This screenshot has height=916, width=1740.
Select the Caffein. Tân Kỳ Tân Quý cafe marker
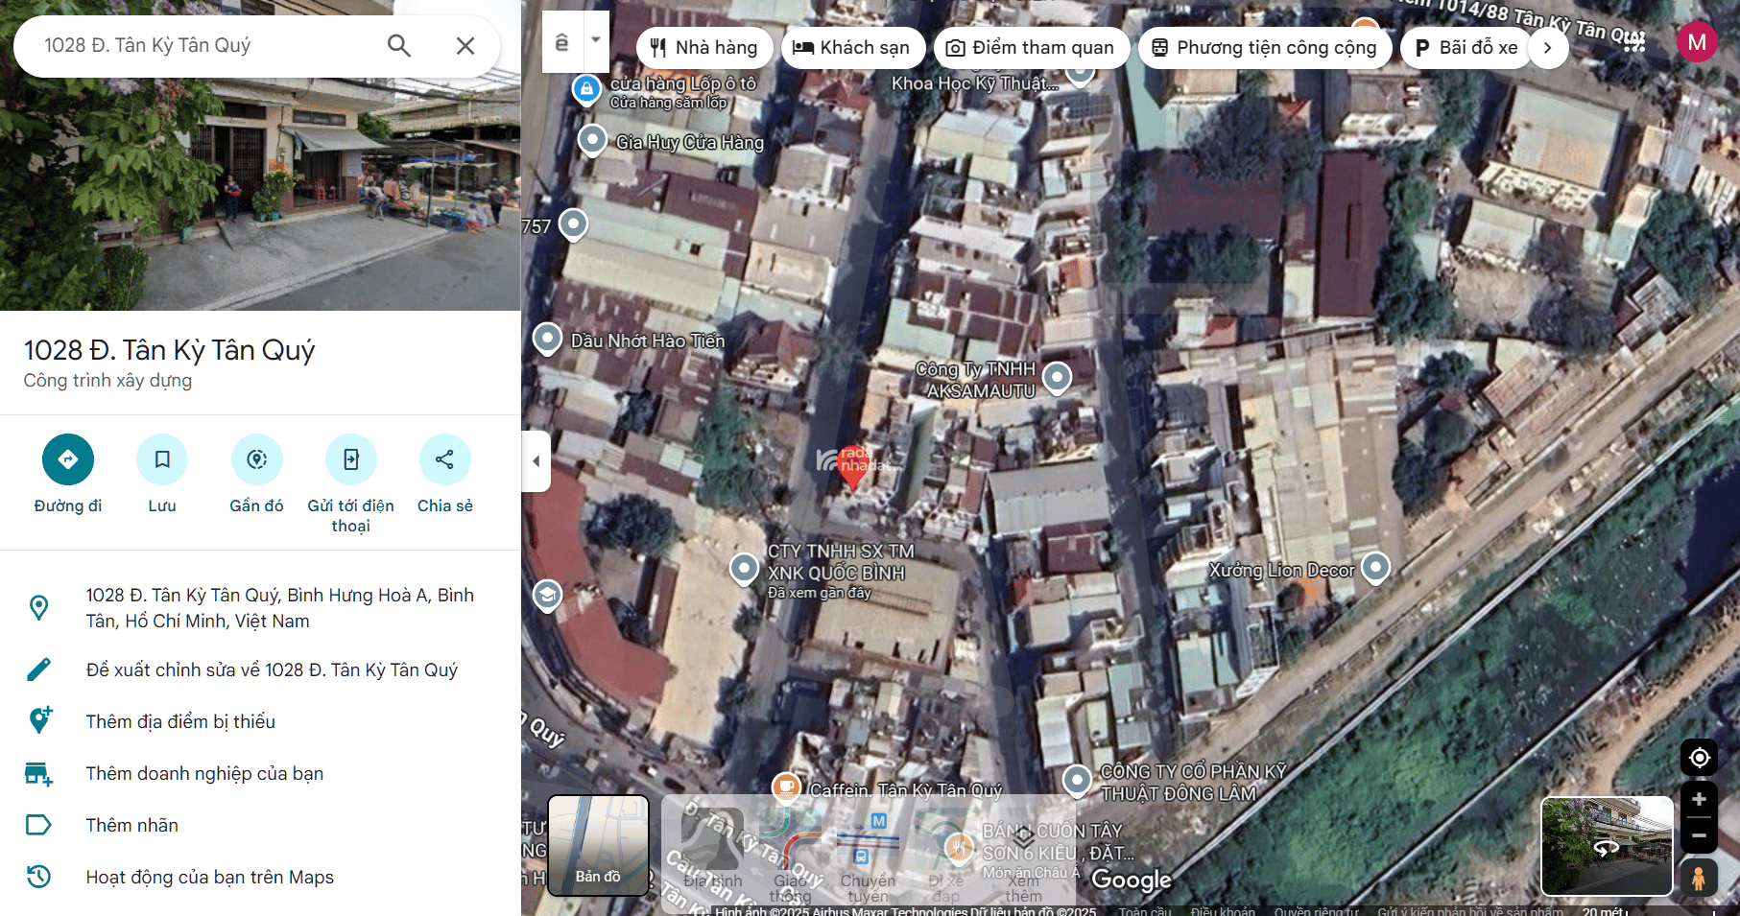(787, 787)
